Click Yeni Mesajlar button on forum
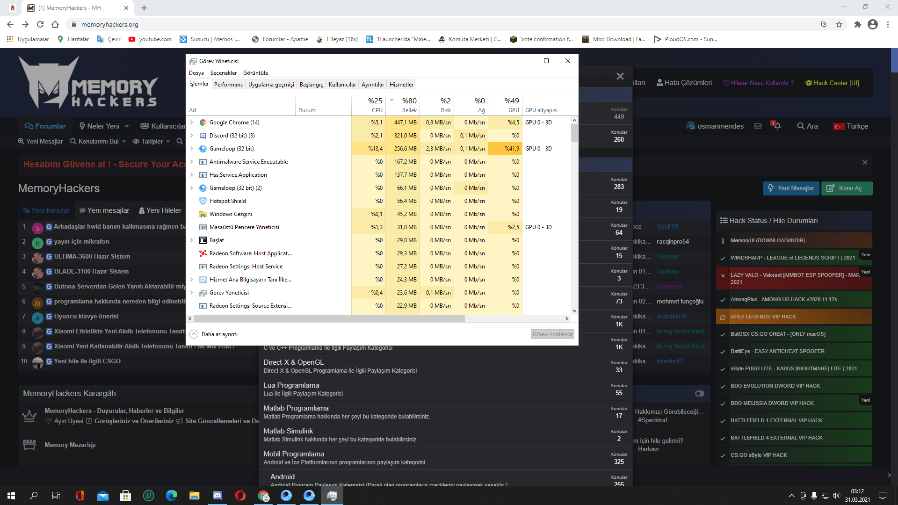This screenshot has height=505, width=898. [791, 188]
